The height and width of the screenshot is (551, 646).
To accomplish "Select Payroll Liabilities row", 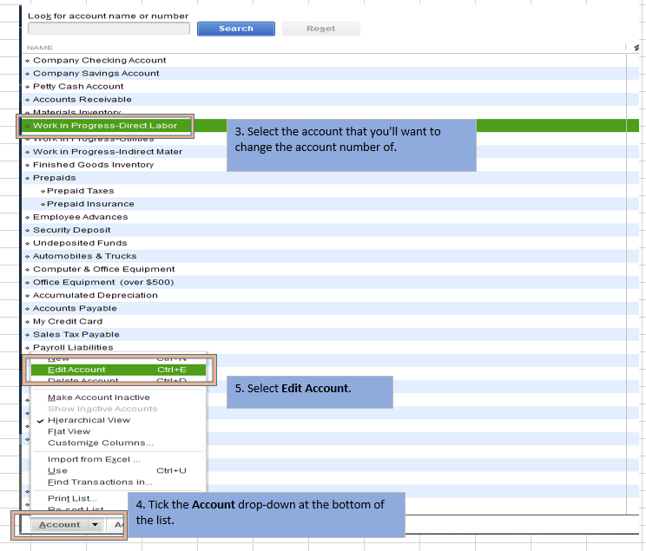I will 331,348.
